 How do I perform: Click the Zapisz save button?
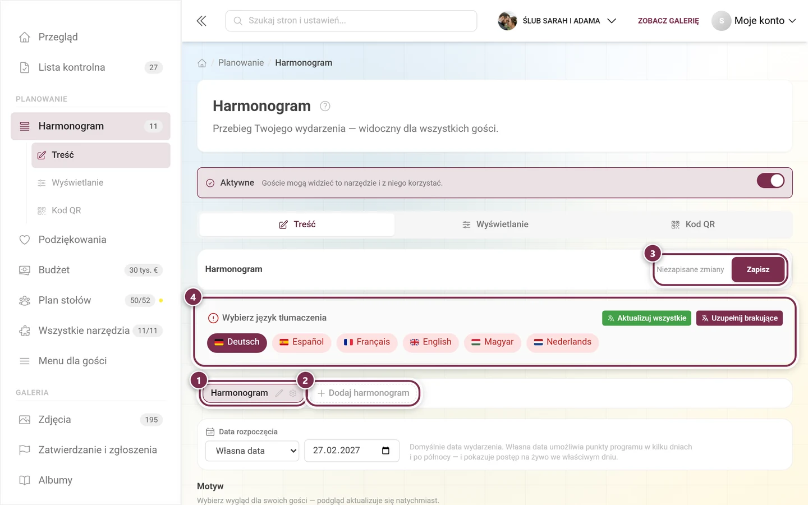[x=758, y=270]
